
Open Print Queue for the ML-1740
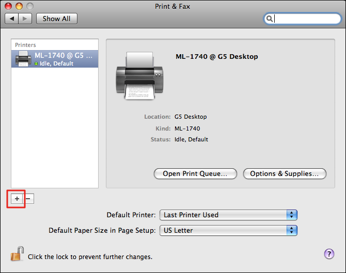coord(195,174)
